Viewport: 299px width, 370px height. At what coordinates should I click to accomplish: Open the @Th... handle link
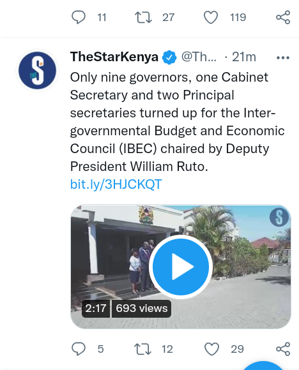[x=199, y=57]
